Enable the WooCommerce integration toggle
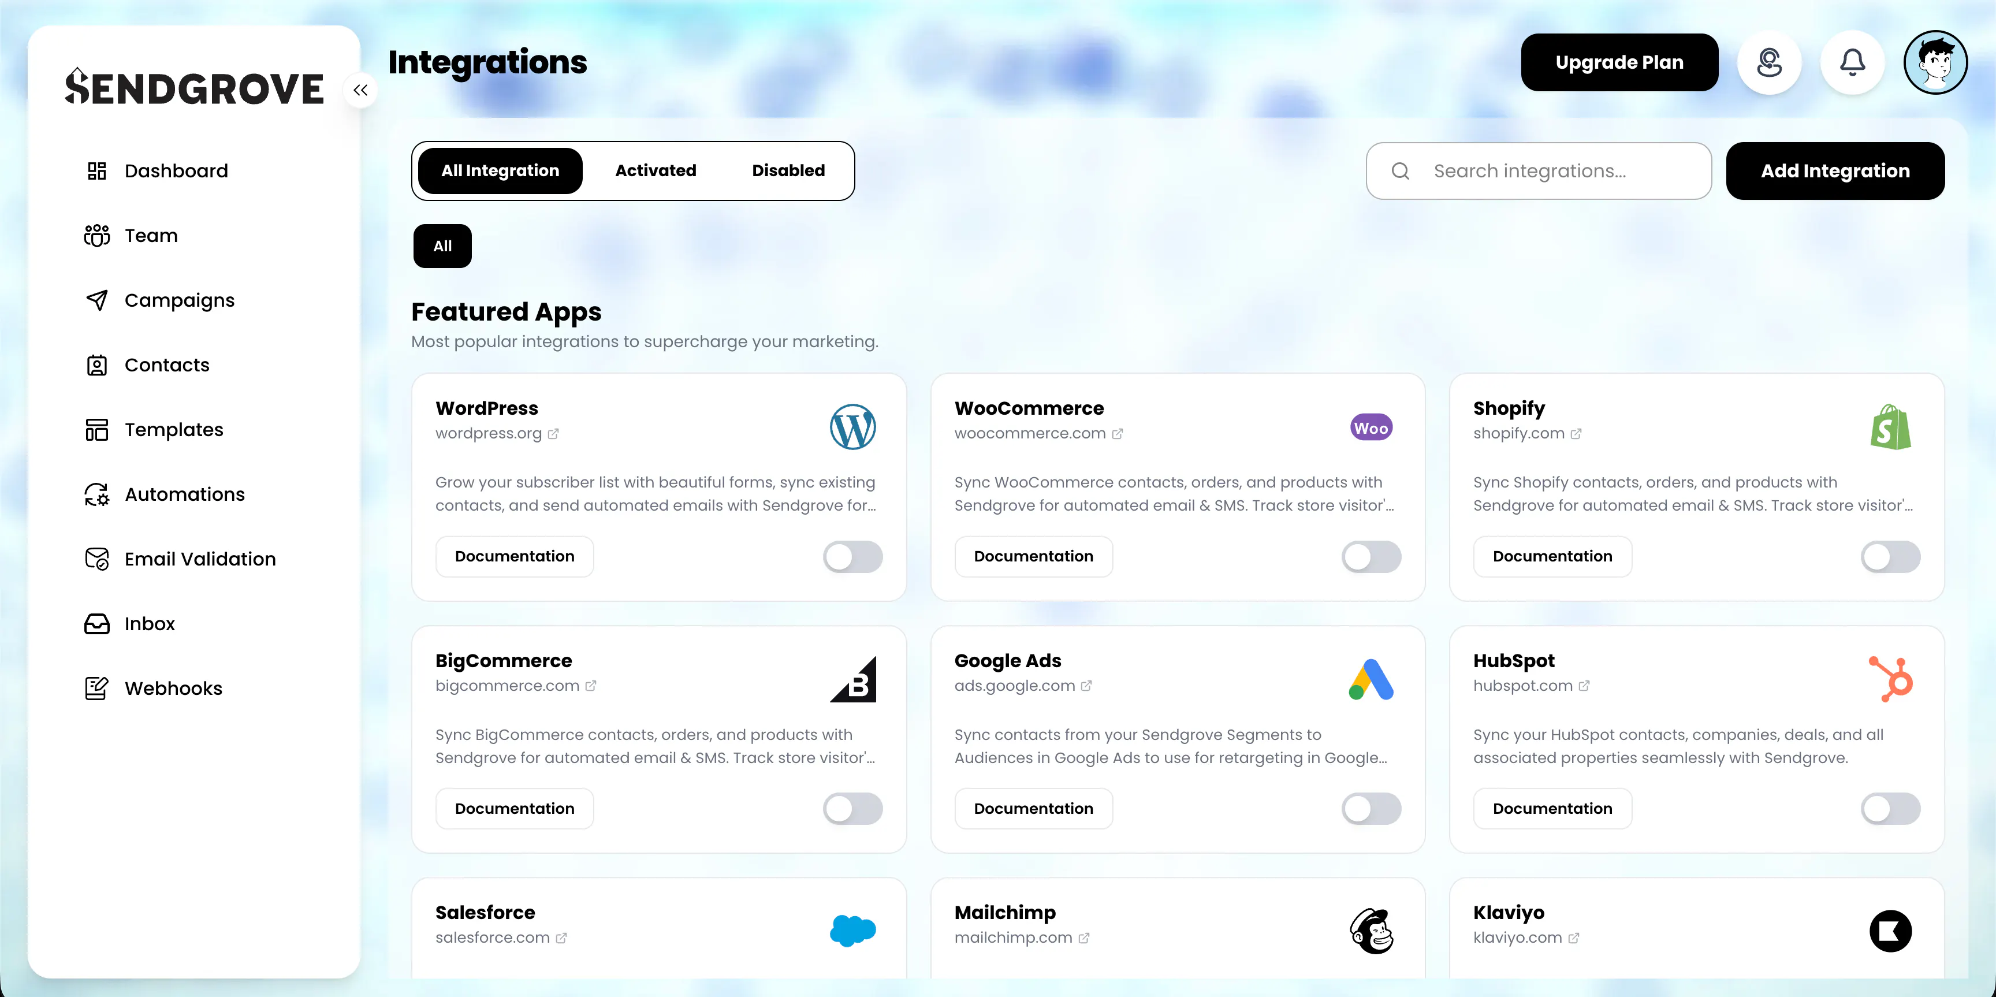The height and width of the screenshot is (997, 1996). [1372, 556]
